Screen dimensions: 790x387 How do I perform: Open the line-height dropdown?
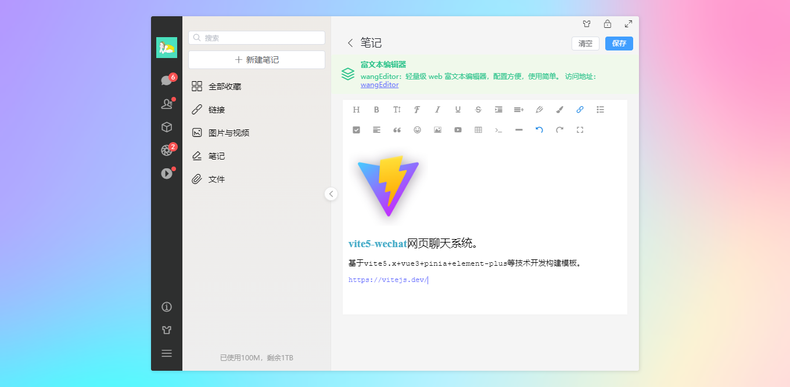519,109
